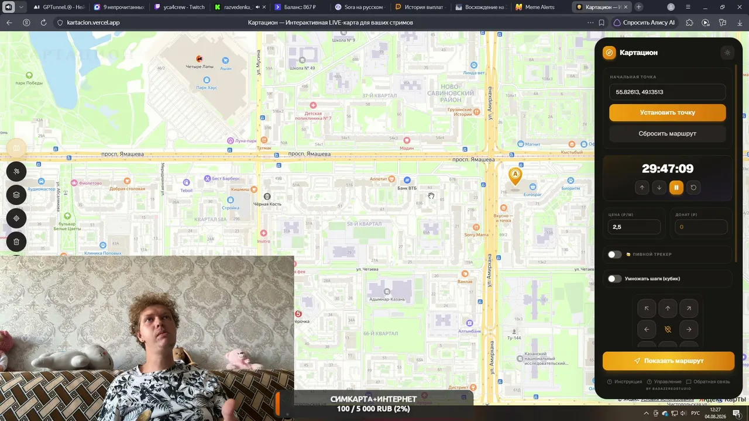
Task: Reload the page with the refresh icon
Action: (x=43, y=23)
